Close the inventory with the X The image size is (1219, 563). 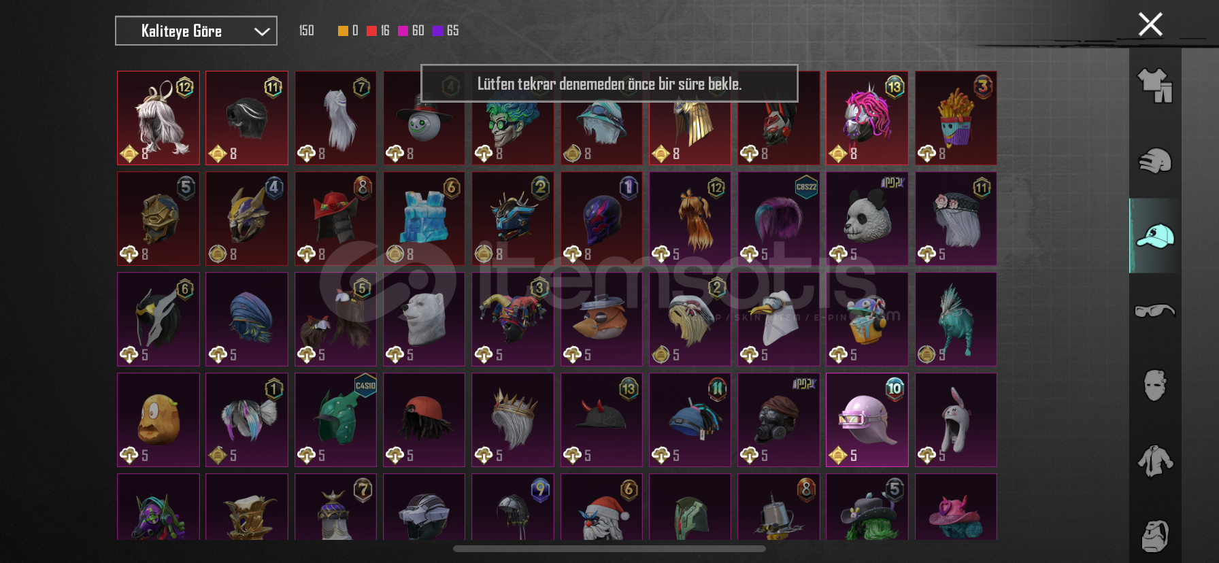pos(1150,24)
